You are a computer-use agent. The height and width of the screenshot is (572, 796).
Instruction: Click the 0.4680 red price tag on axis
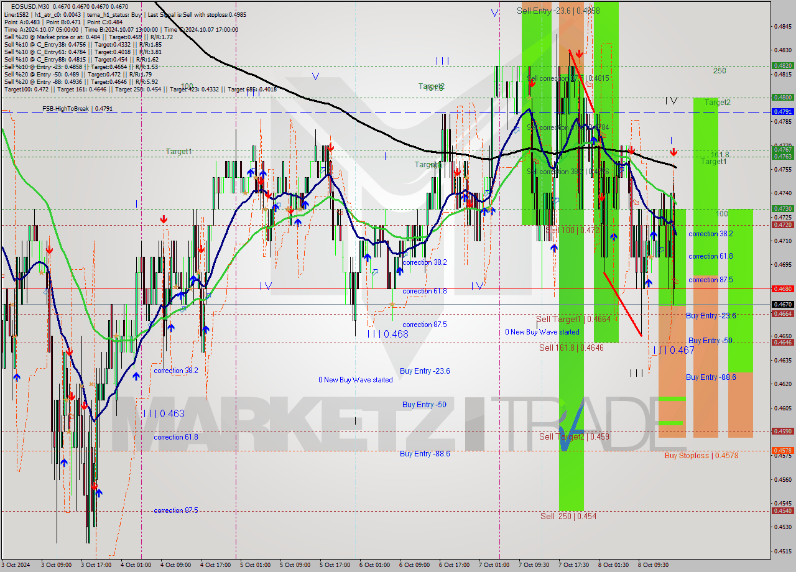pos(782,288)
